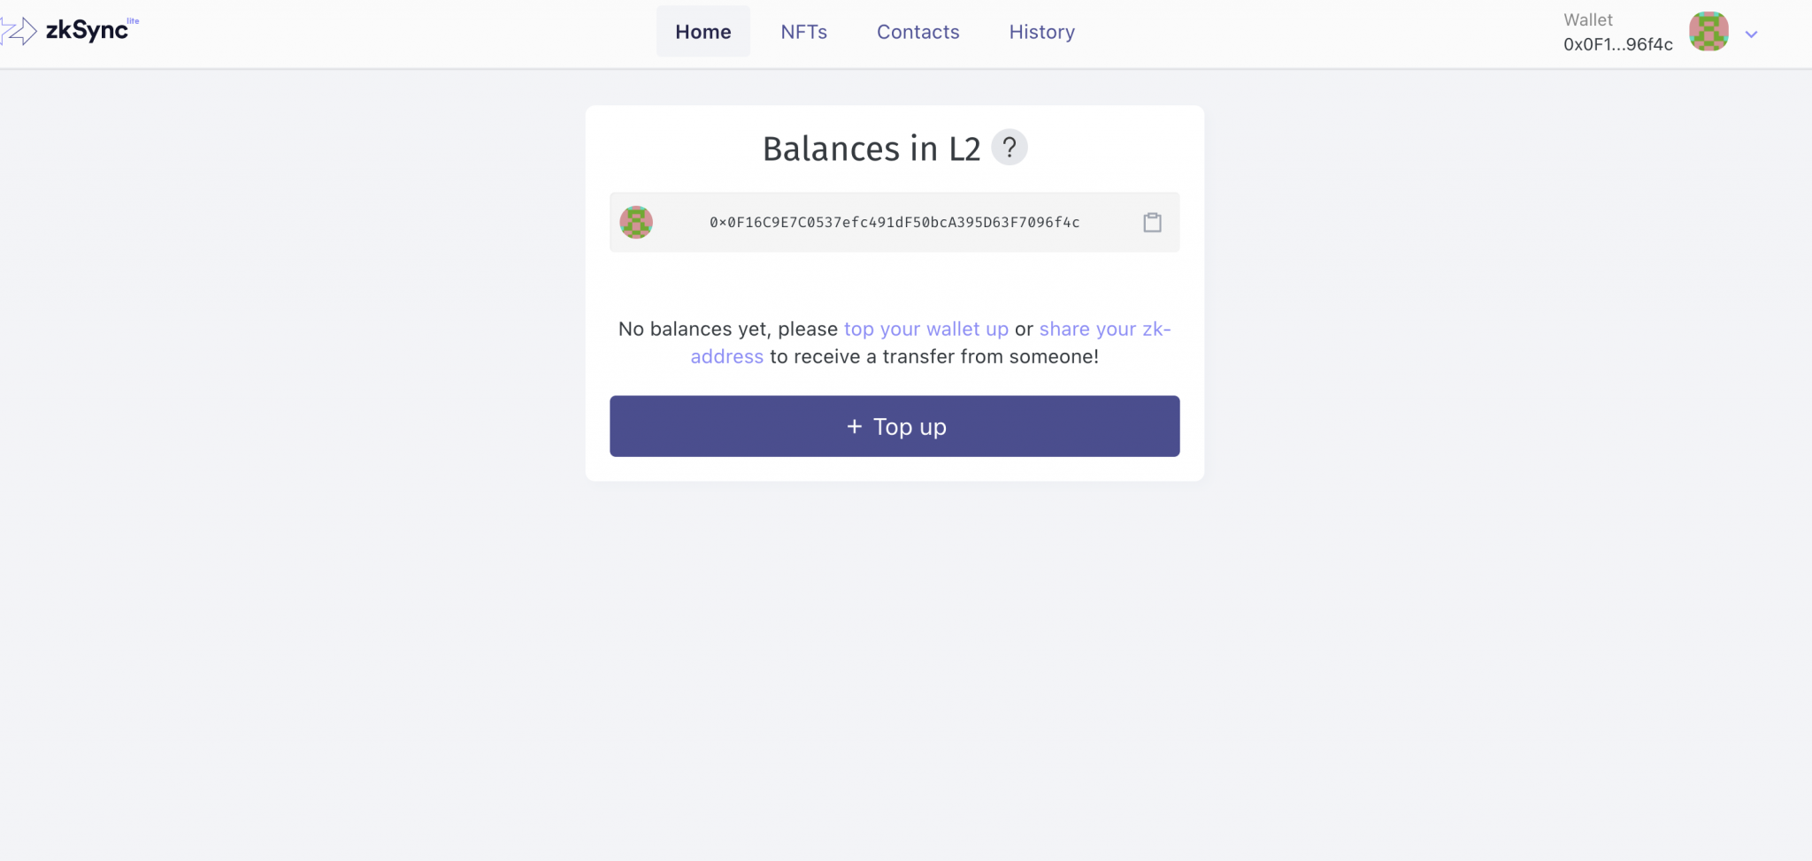Viewport: 1812px width, 861px height.
Task: Open the Balances in L2 help icon
Action: (1009, 148)
